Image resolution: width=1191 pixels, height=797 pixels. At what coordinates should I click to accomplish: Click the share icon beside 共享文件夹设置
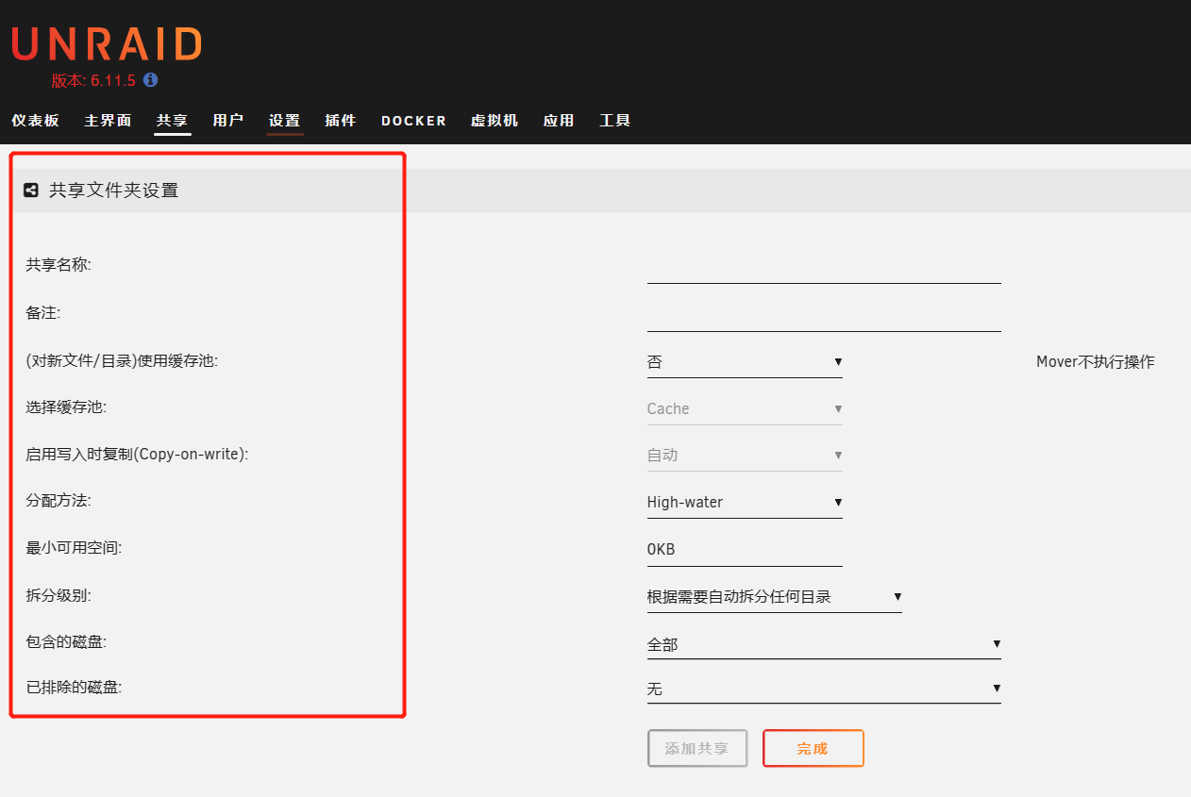31,191
